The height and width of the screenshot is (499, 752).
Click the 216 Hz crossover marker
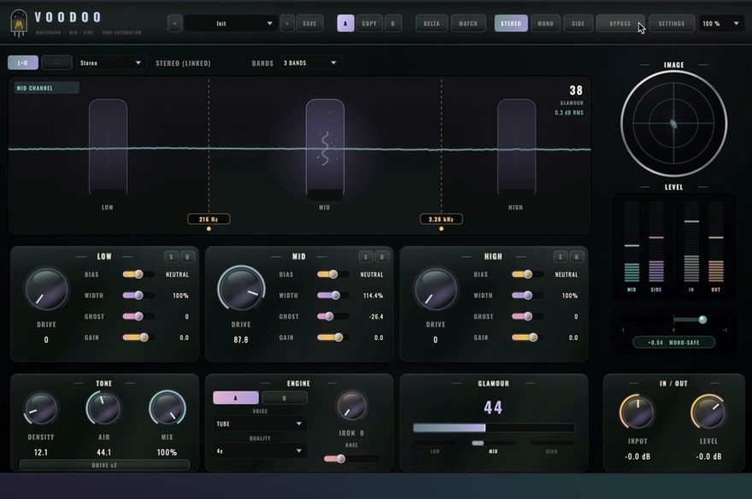click(209, 219)
